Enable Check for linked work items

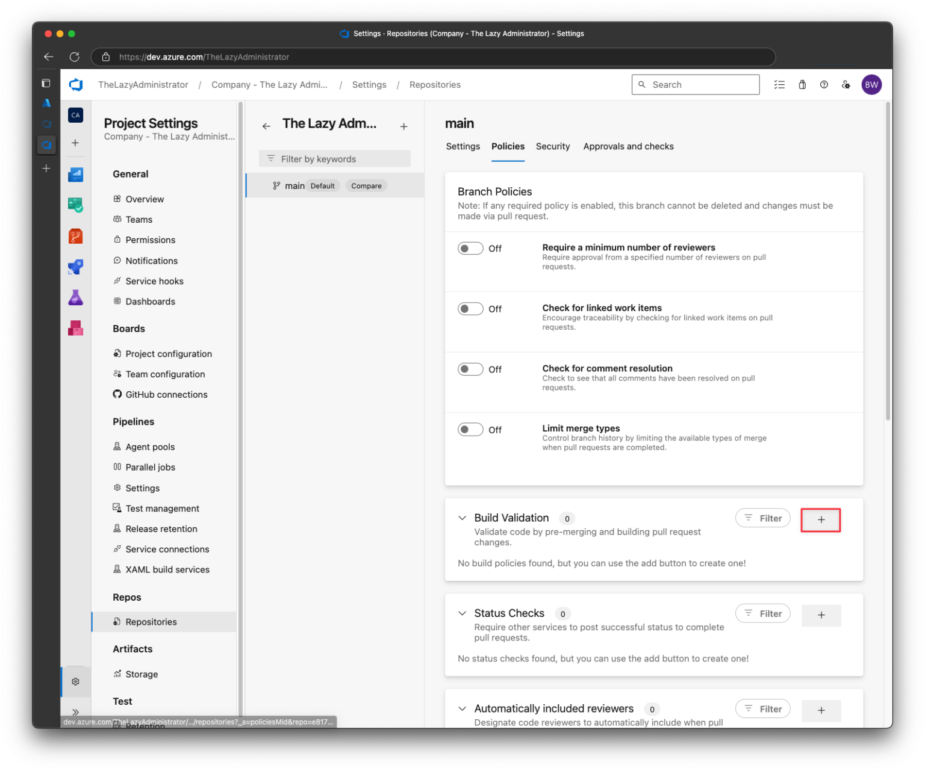470,309
